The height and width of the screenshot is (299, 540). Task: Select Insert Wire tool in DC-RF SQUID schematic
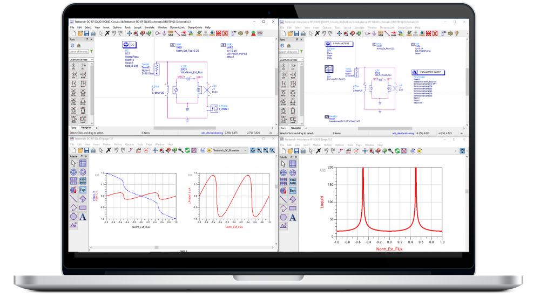pos(177,33)
